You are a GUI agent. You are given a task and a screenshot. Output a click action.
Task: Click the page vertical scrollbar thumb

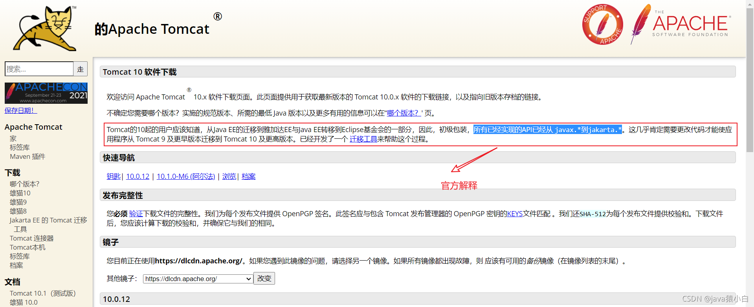tap(750, 80)
